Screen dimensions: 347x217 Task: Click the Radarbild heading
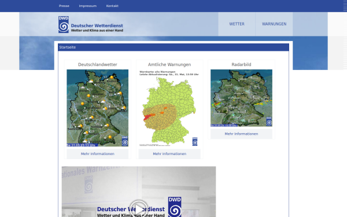(241, 64)
